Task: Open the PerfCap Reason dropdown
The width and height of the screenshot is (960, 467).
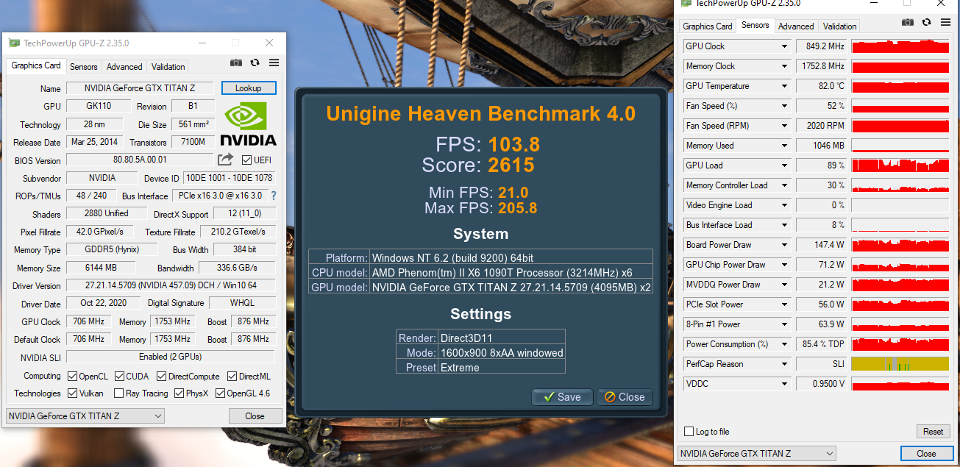Action: 784,364
